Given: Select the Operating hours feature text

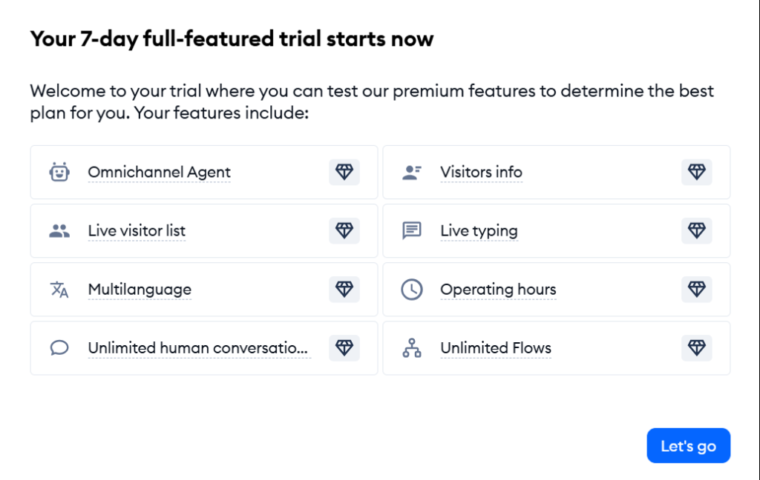Looking at the screenshot, I should coord(498,290).
